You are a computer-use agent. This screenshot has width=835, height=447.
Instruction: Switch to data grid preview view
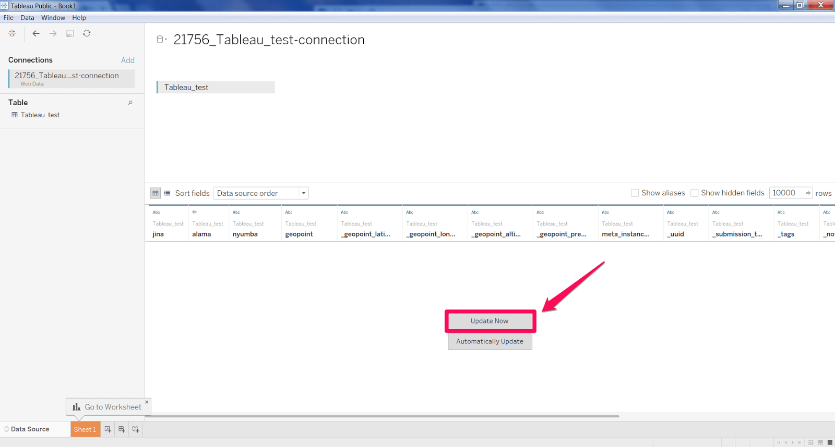(x=156, y=193)
